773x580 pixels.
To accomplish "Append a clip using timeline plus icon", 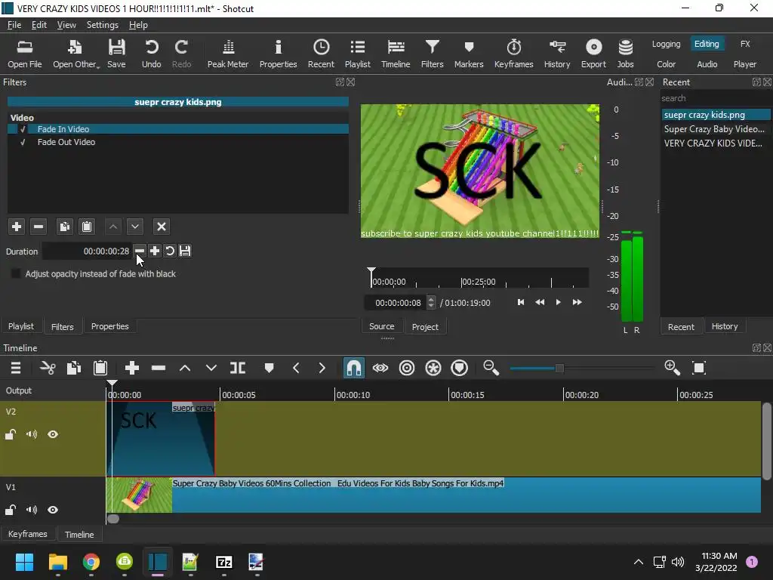I will 131,368.
